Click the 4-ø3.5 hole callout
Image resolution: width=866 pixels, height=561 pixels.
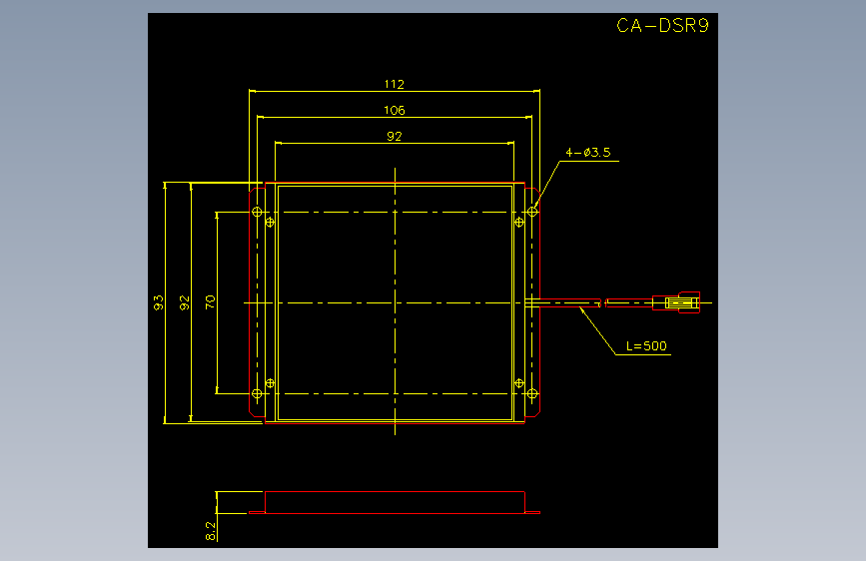click(588, 152)
